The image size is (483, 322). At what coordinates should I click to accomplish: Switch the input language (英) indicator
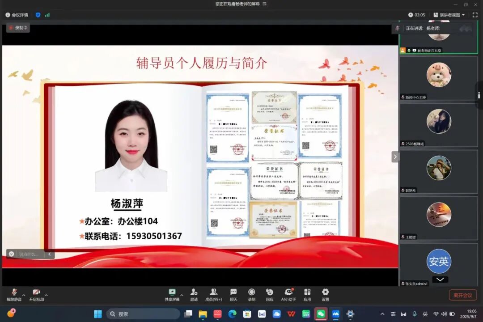425,314
